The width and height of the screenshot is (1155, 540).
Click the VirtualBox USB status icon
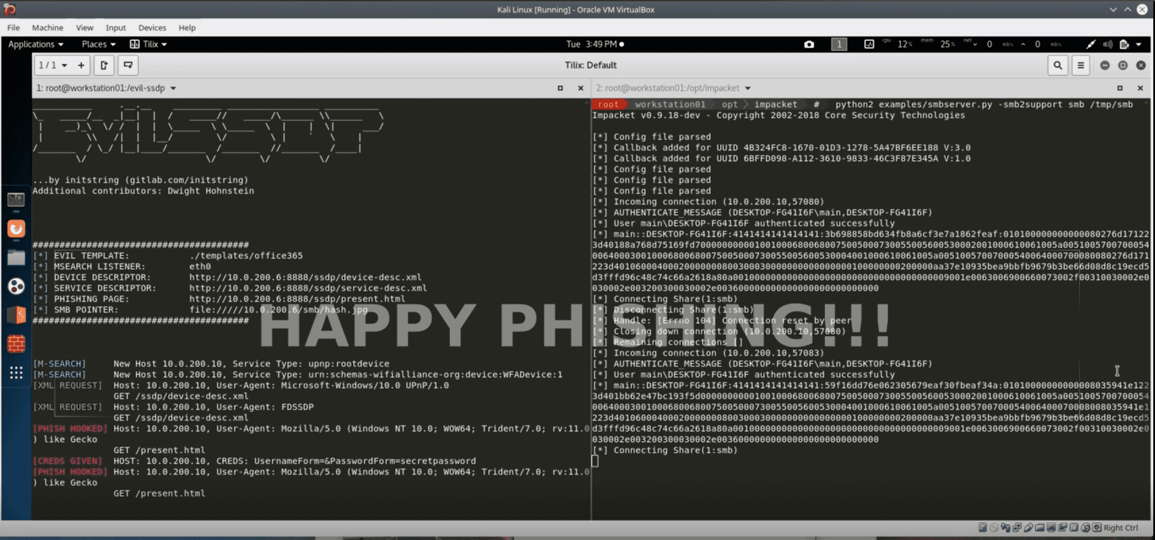[1028, 527]
